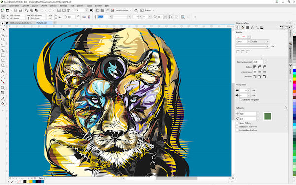The image size is (296, 185).
Task: Open the zoom level dropdown
Action: click(x=87, y=10)
